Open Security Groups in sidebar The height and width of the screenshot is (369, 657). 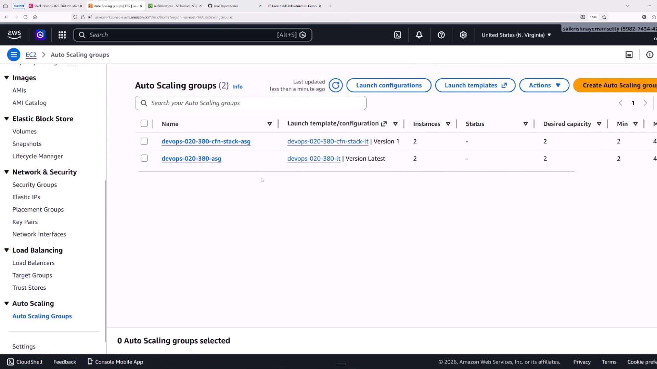click(35, 184)
